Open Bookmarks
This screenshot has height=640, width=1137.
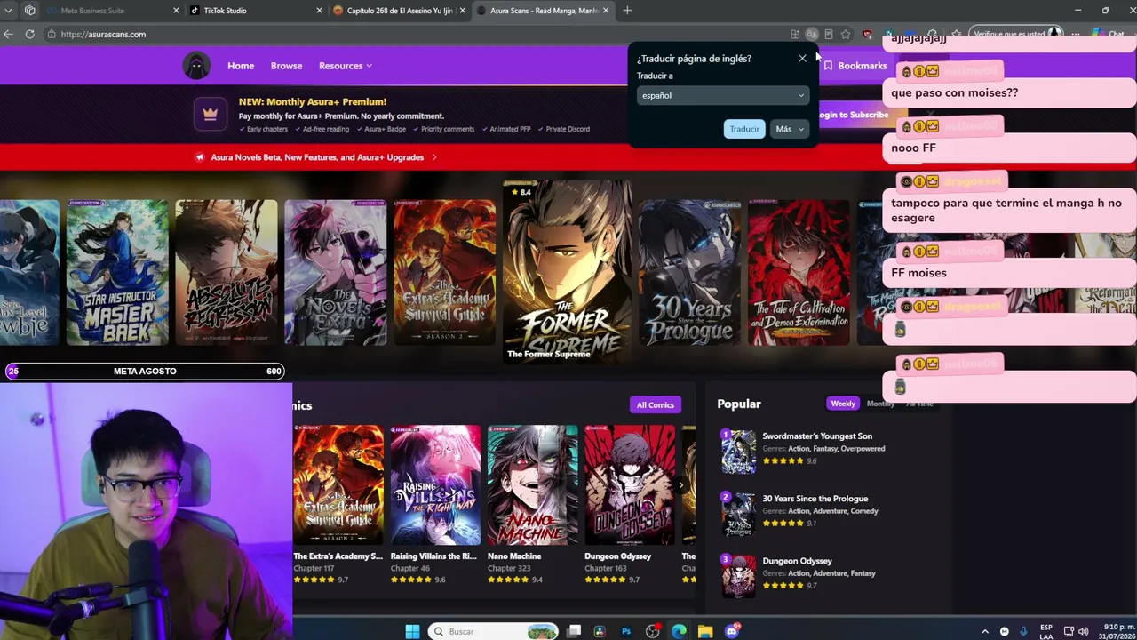click(855, 66)
